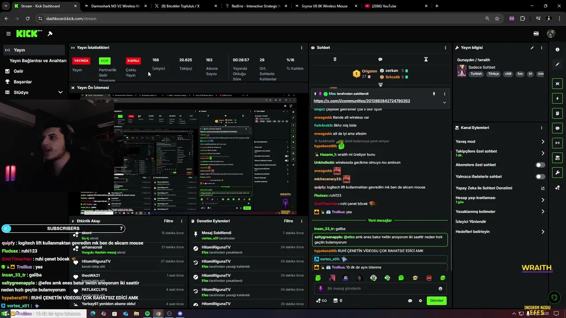Click the speech bubble icon under Sohbet header
The width and height of the screenshot is (566, 318).
[x=380, y=59]
